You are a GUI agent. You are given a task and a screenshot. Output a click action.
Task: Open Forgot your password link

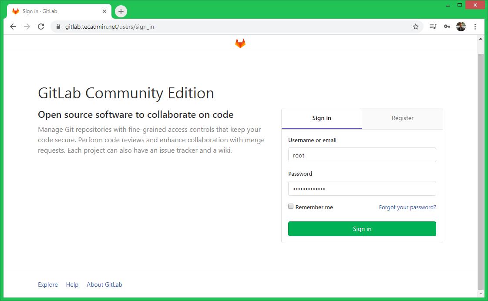coord(407,207)
